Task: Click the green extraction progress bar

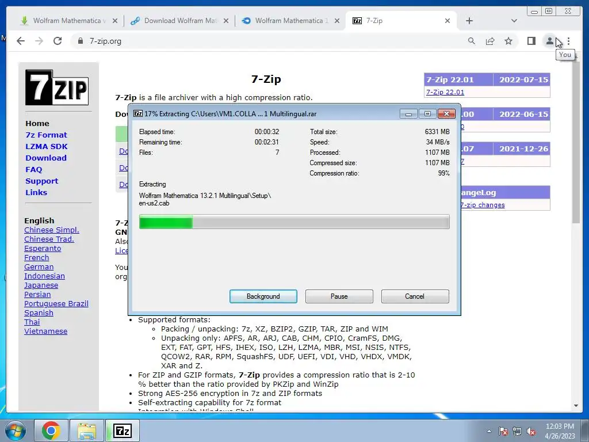Action: (x=294, y=222)
